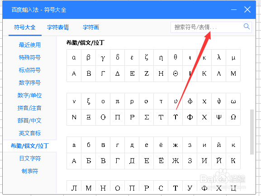Open 特殊符号 category
The width and height of the screenshot is (261, 196).
[30, 58]
